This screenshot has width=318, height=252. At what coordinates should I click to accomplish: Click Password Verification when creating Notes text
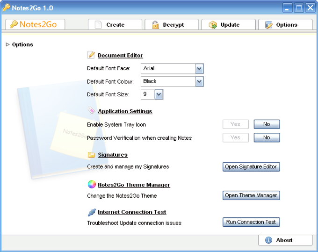tap(139, 138)
